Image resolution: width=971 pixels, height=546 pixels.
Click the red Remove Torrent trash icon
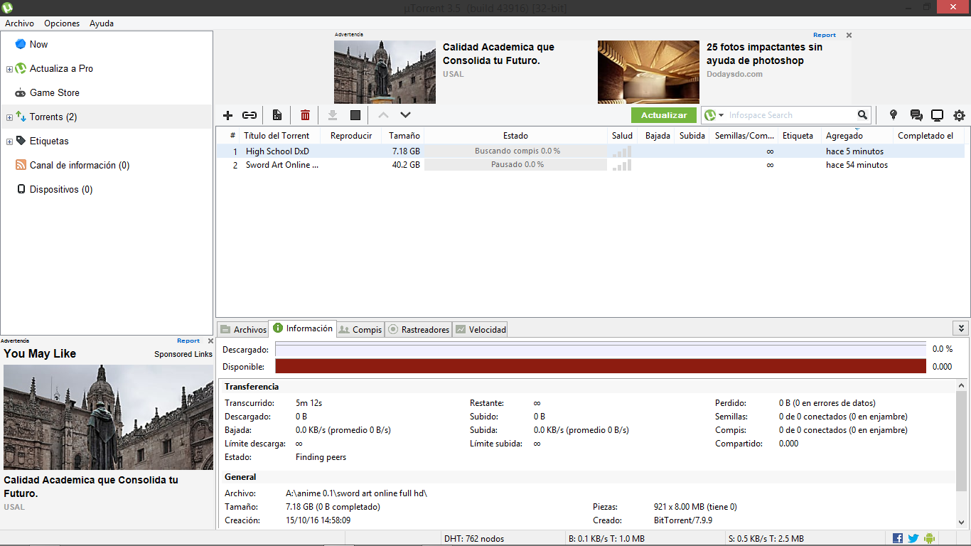pos(305,115)
